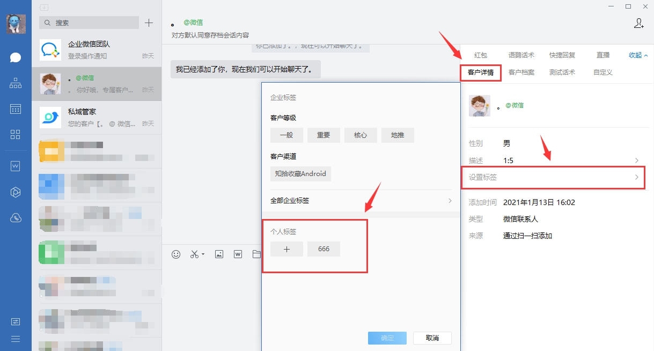Click the 取消 button in tag dialog
Viewport: 654px width, 351px height.
(x=432, y=338)
